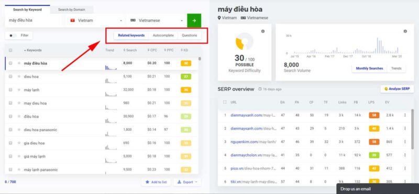
Task: Open the Vietnamese language dropdown
Action: tap(156, 20)
